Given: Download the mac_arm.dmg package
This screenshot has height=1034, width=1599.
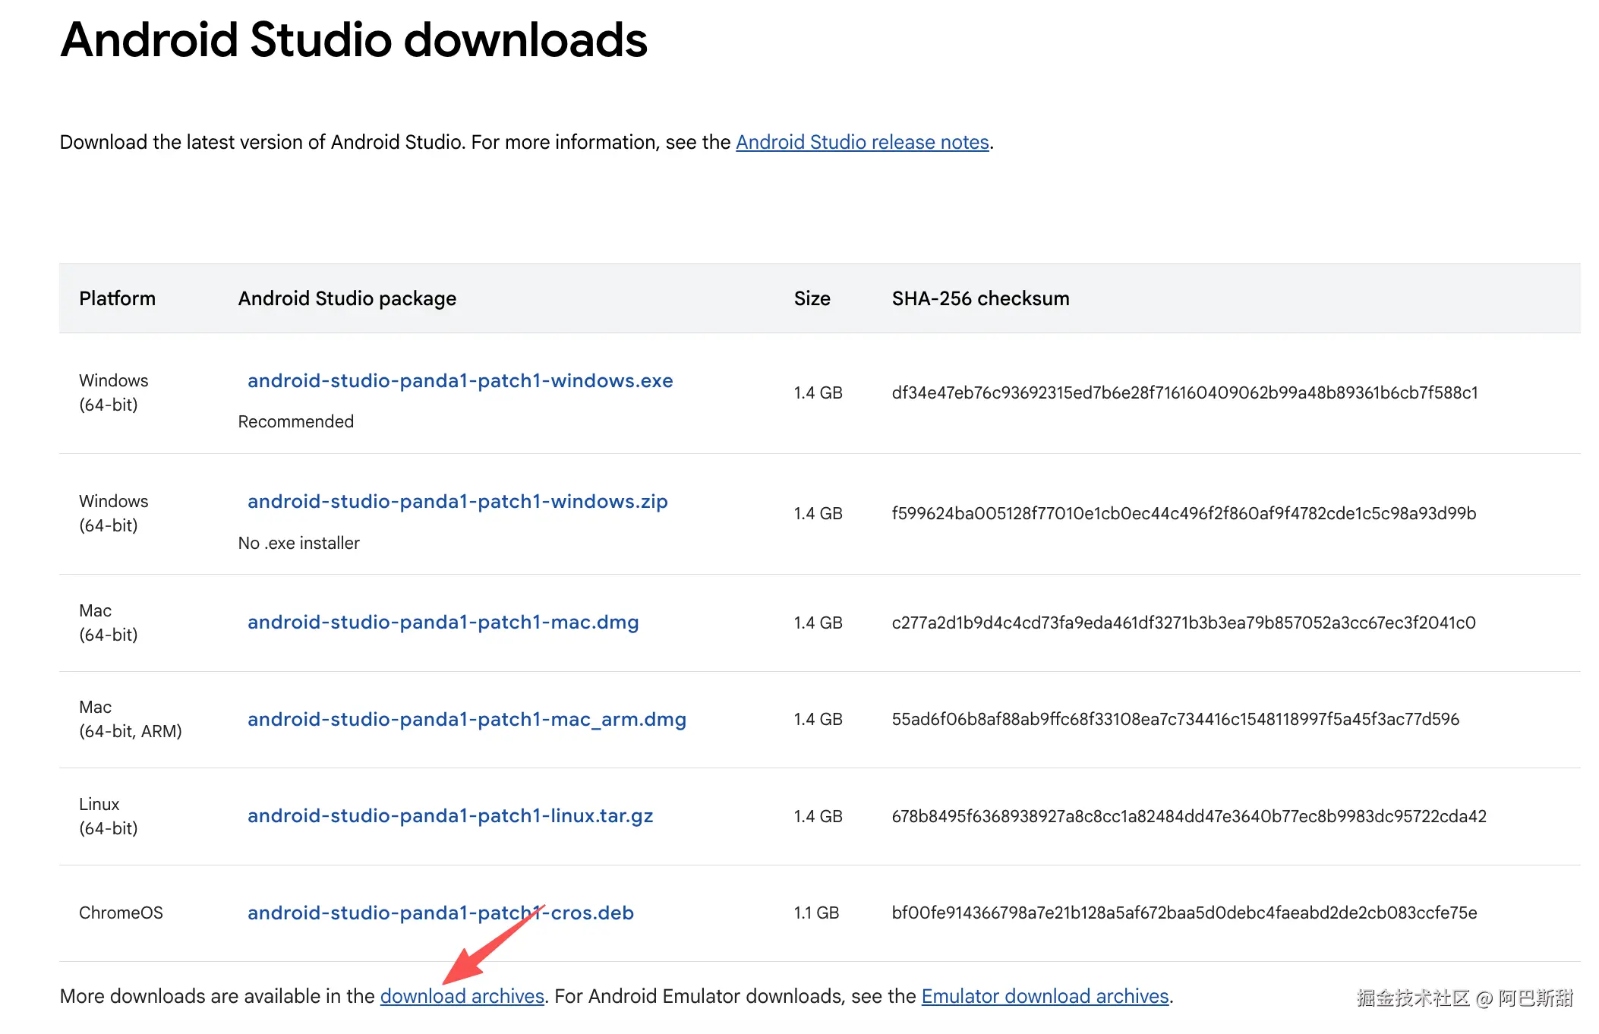Looking at the screenshot, I should 466,719.
